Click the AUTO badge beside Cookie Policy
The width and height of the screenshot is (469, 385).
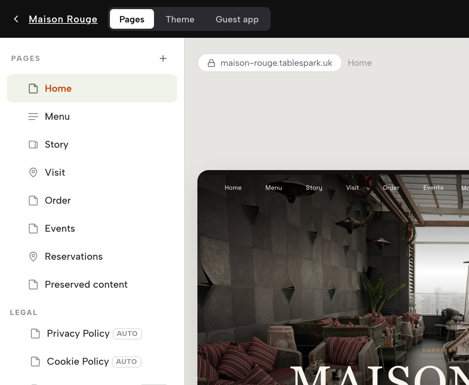(126, 362)
